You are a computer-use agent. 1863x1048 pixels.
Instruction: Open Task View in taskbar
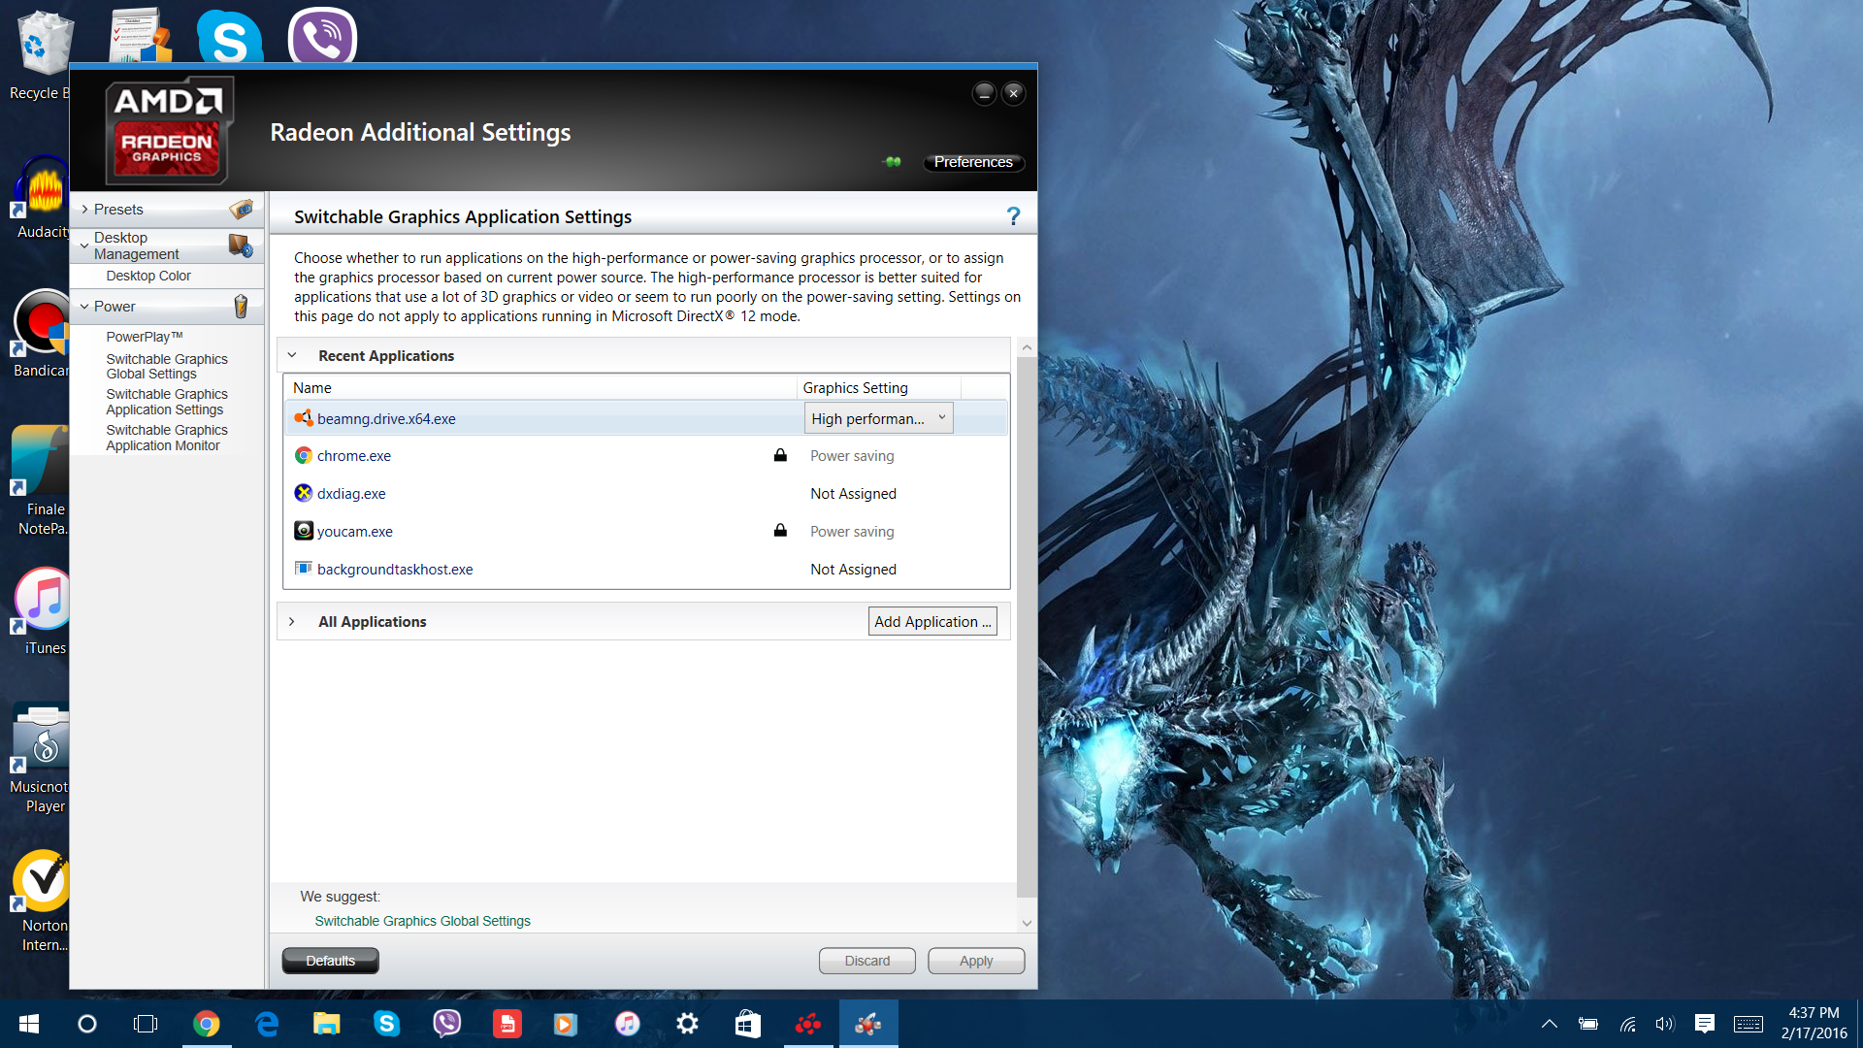coord(146,1024)
